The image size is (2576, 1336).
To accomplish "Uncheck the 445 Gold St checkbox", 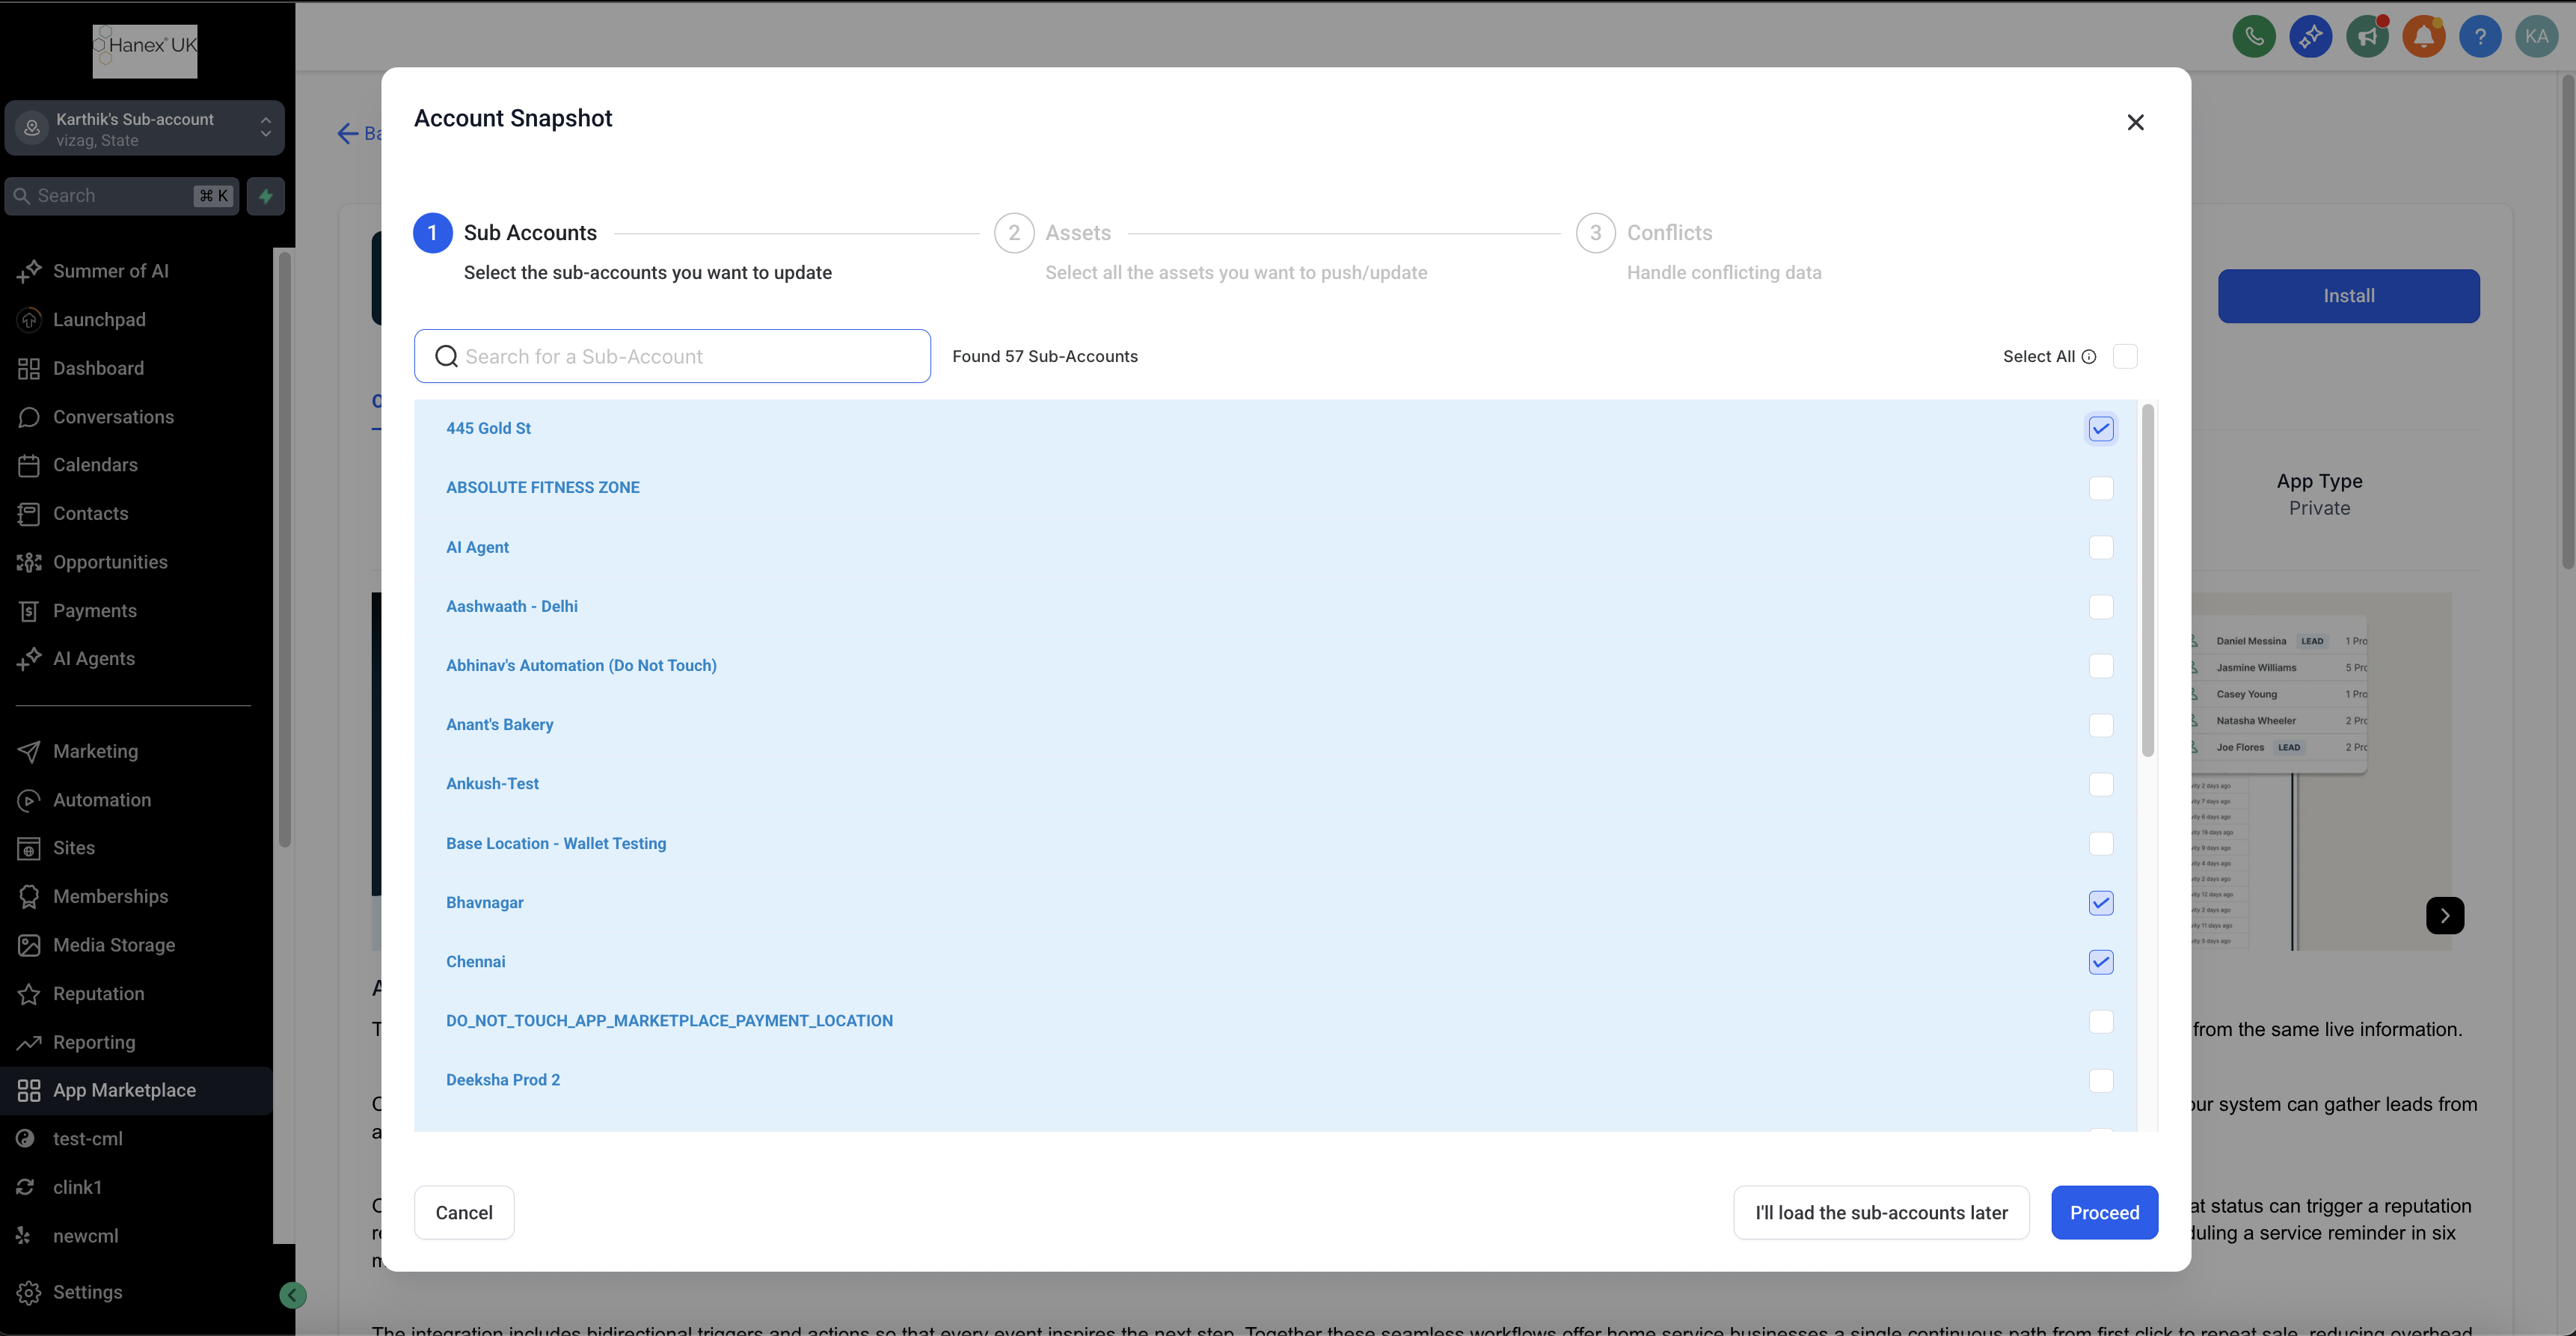I will click(x=2101, y=429).
